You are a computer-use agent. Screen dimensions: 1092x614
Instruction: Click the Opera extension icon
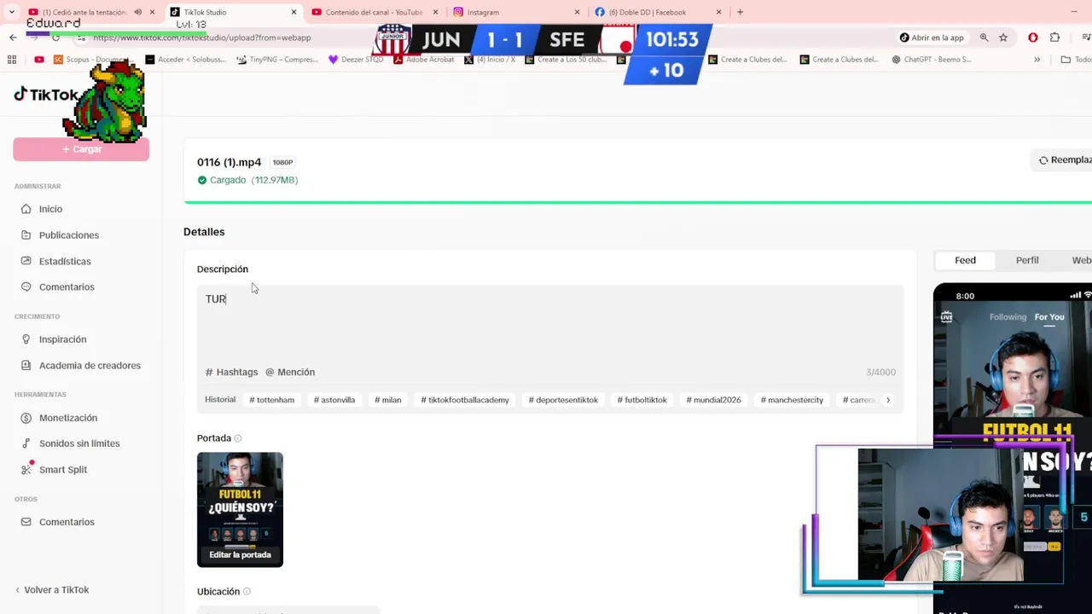click(1032, 38)
